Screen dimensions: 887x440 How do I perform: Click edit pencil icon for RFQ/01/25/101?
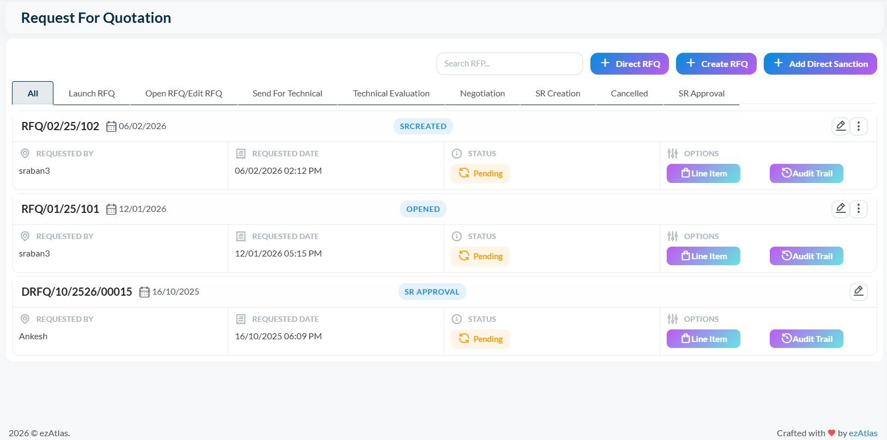(x=840, y=209)
